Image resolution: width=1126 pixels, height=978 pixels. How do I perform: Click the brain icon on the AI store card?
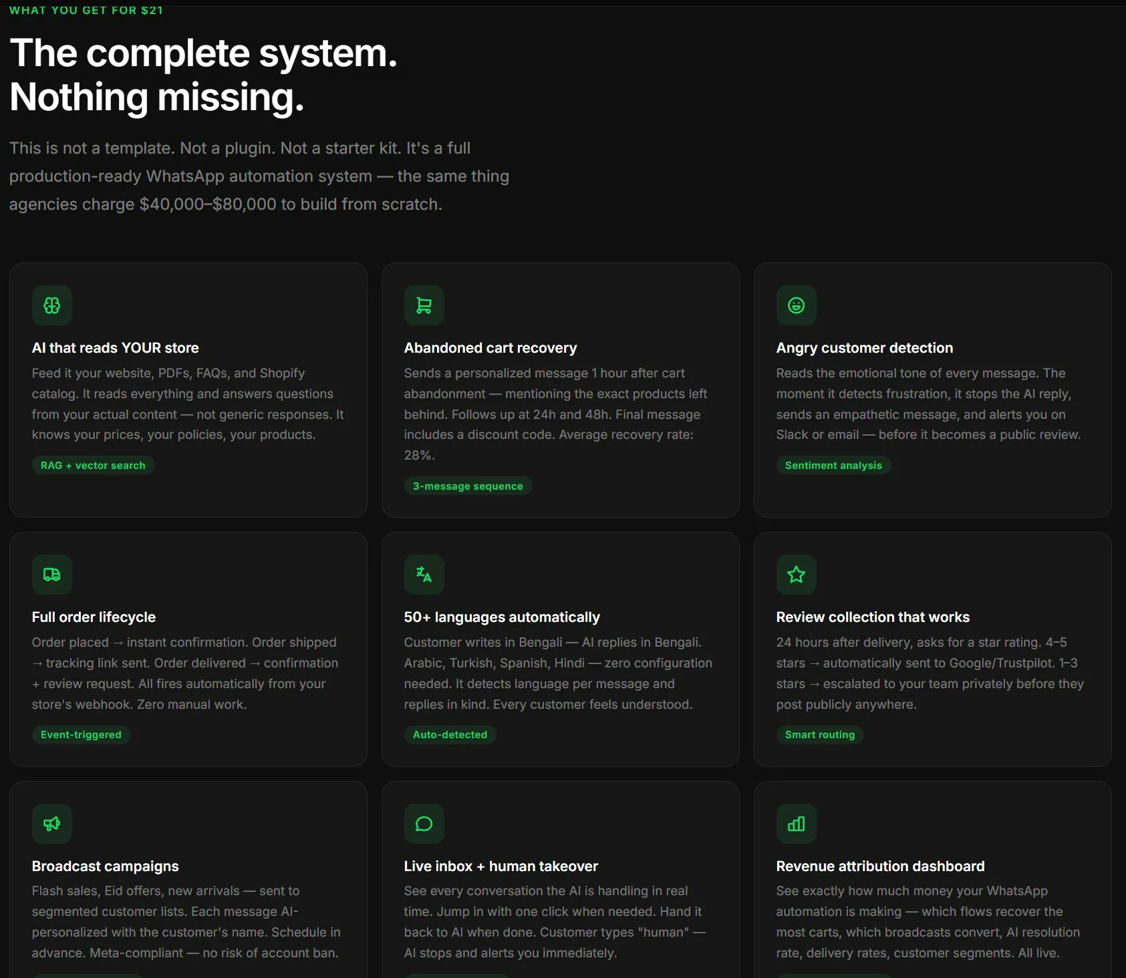[x=52, y=305]
